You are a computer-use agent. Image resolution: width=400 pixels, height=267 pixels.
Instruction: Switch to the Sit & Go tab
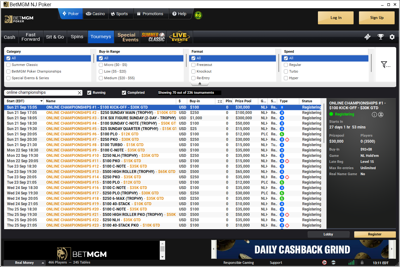pyautogui.click(x=55, y=37)
